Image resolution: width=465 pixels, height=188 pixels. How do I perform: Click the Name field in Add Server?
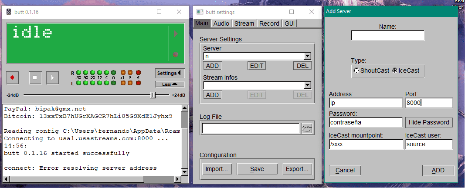coord(387,36)
